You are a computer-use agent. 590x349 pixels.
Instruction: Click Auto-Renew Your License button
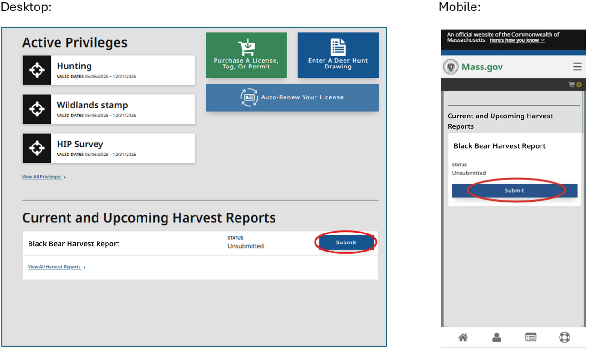[292, 97]
